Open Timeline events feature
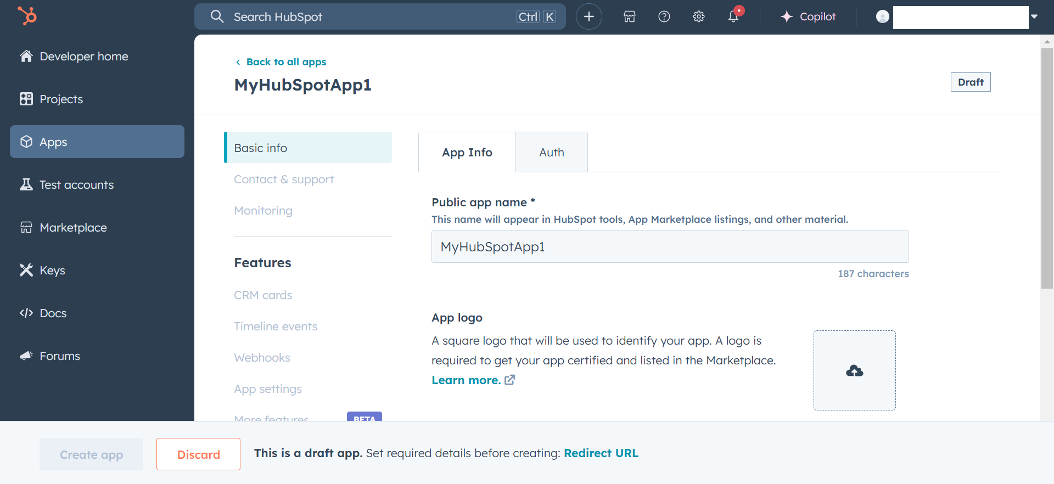1054x484 pixels. tap(276, 327)
